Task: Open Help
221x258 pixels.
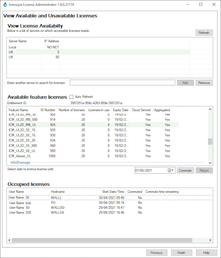Action: click(x=207, y=253)
